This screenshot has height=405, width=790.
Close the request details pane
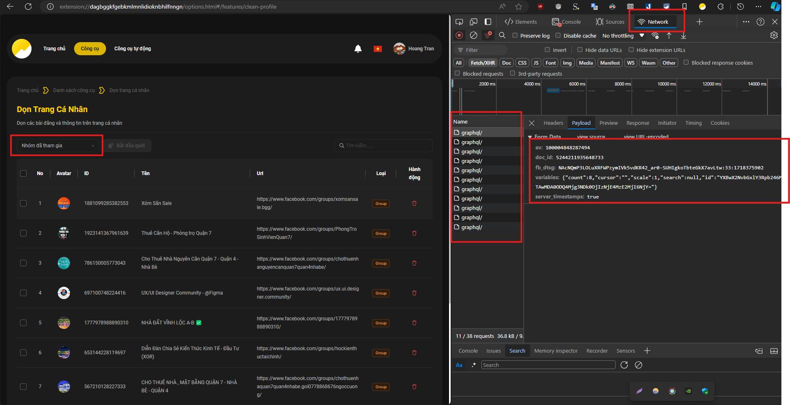(x=532, y=123)
